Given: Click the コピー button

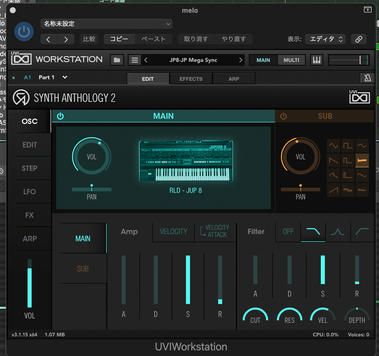Looking at the screenshot, I should [119, 39].
